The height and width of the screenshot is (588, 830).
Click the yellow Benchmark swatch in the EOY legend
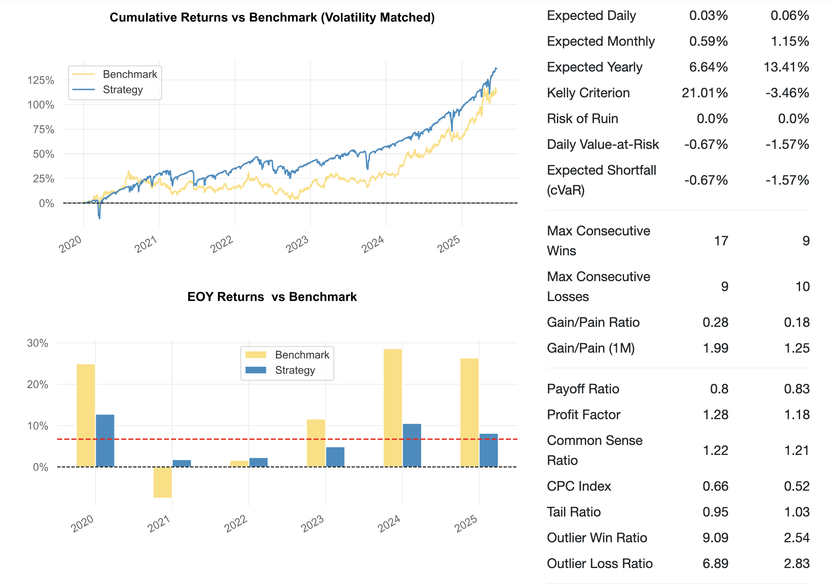pos(256,355)
